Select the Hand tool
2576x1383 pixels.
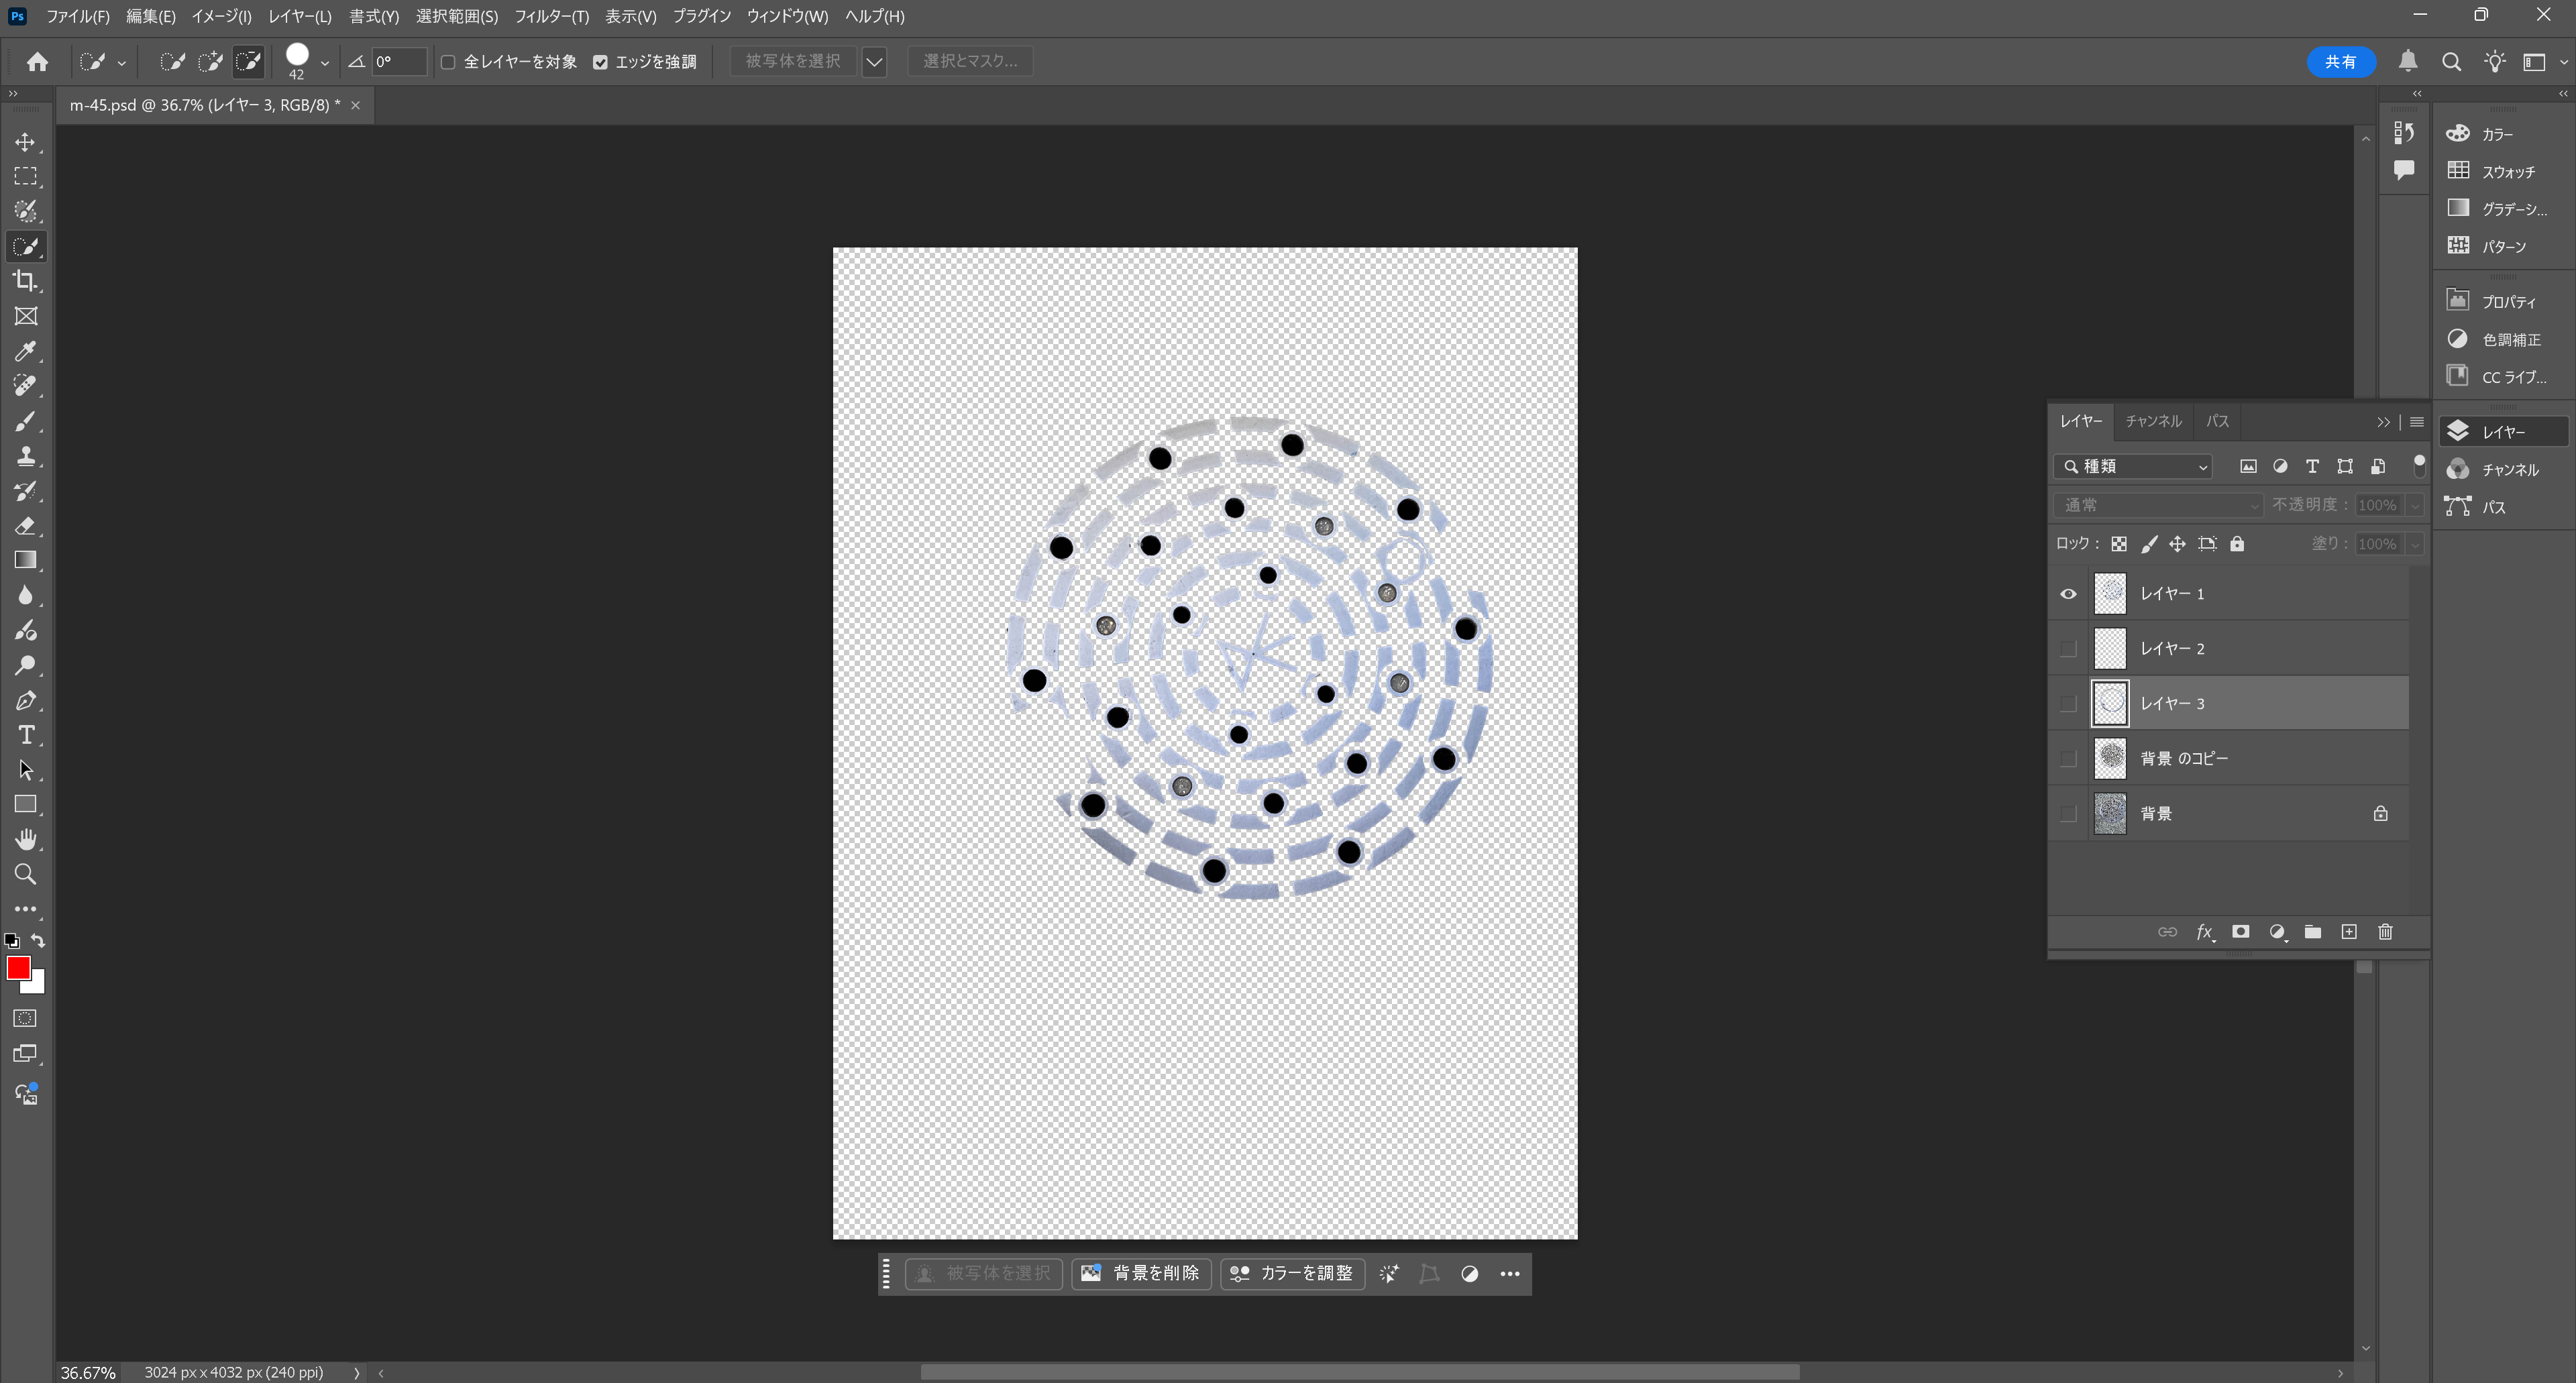pos(25,839)
